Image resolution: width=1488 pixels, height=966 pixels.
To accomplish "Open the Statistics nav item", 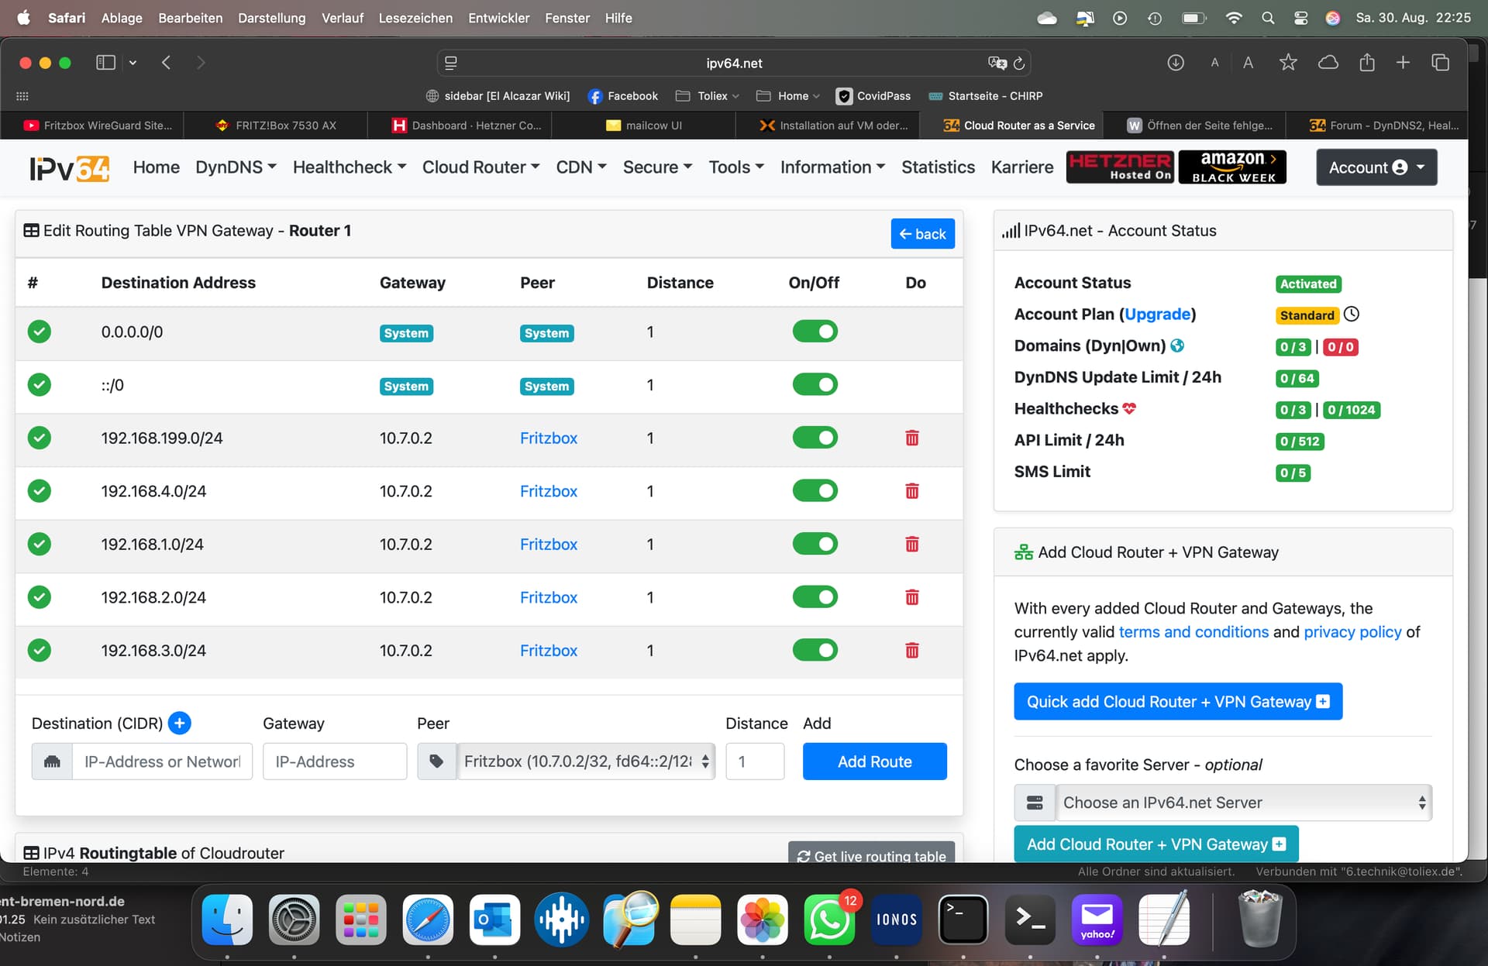I will pos(938,167).
